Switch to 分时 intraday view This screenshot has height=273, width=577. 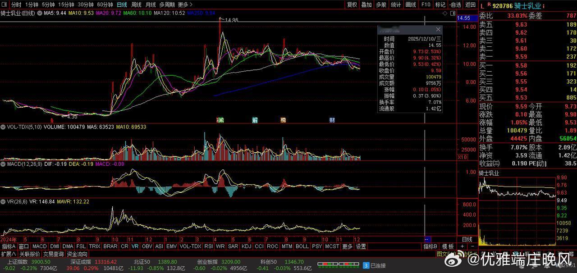coord(16,5)
